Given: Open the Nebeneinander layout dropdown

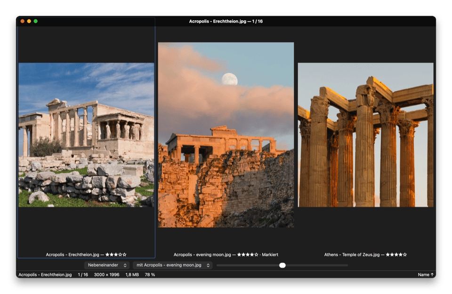Looking at the screenshot, I should coord(107,265).
